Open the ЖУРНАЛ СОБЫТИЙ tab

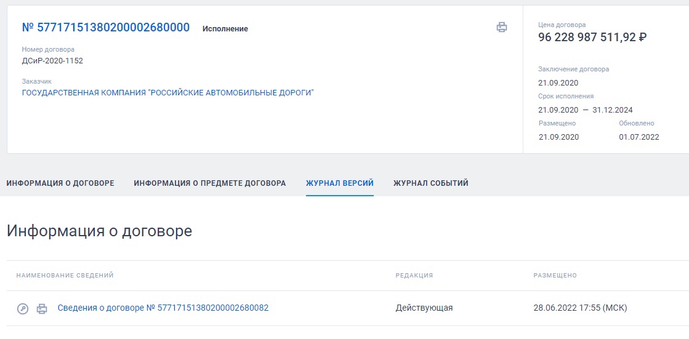(x=430, y=183)
